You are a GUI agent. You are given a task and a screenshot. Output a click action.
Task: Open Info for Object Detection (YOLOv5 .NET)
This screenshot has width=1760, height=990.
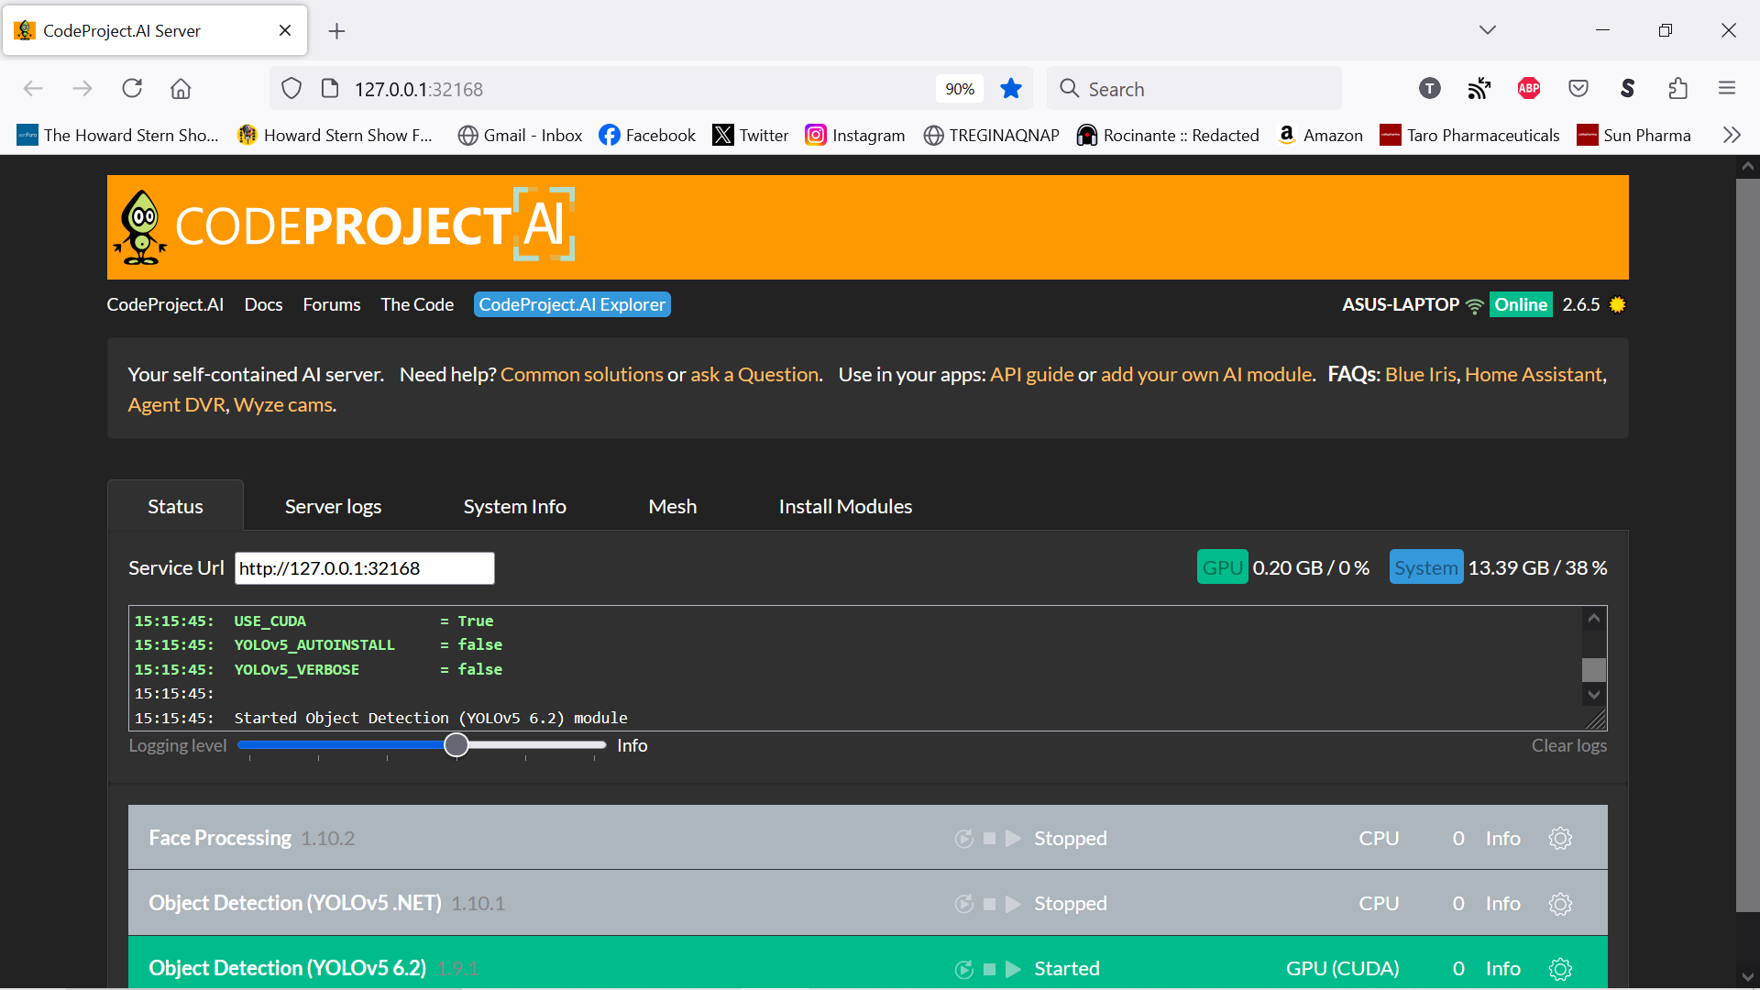coord(1502,904)
